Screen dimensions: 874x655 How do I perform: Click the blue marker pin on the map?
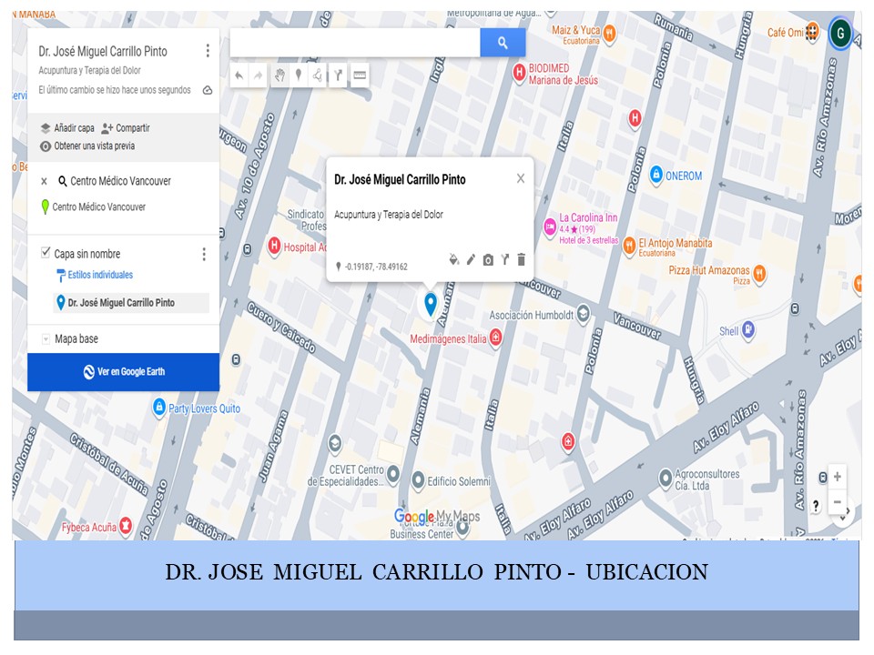[431, 305]
